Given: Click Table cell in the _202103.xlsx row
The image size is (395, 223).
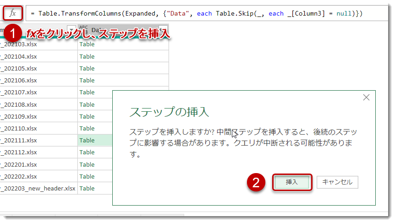Looking at the screenshot, I should coord(123,44).
